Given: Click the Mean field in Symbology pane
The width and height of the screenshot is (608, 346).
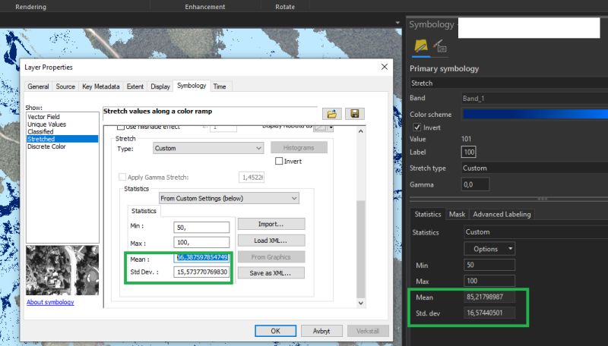Looking at the screenshot, I should (489, 297).
